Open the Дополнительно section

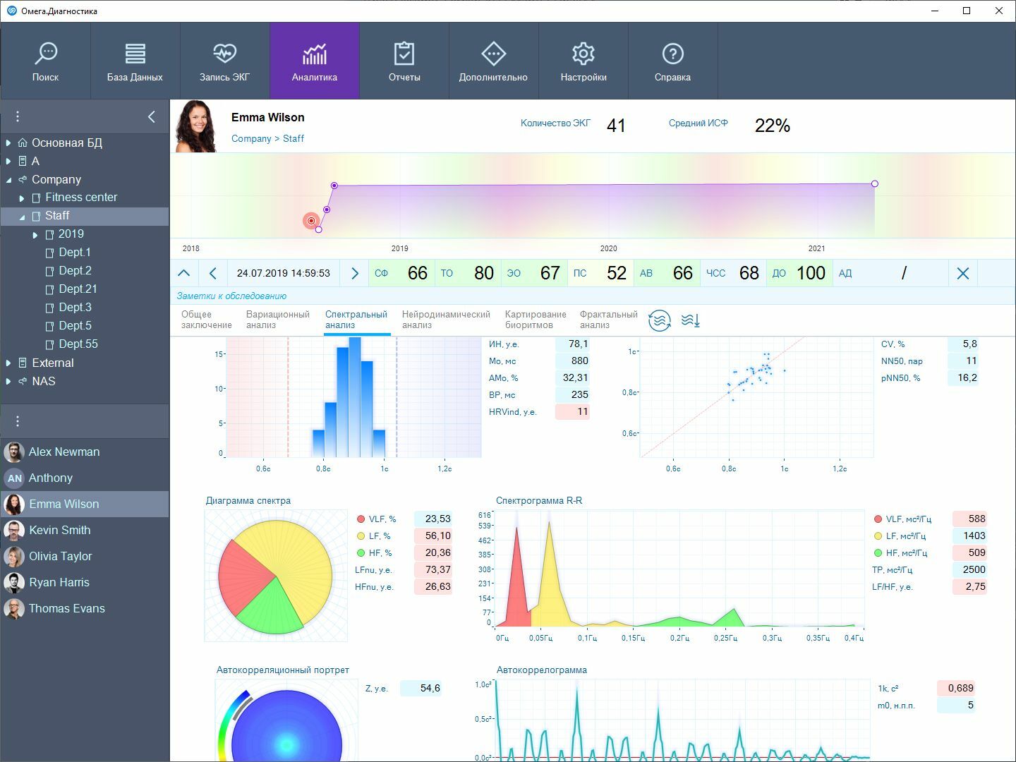pos(493,61)
